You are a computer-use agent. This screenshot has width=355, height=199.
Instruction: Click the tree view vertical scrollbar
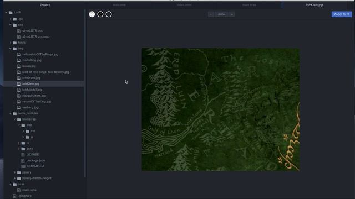tap(85, 93)
